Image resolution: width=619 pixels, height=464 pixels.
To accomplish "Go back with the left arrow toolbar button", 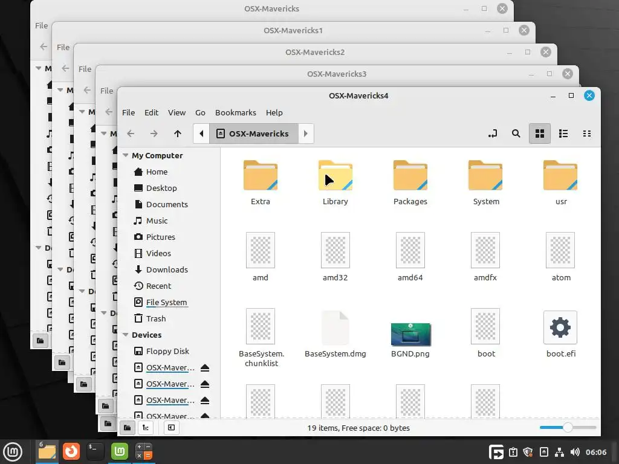I will pos(131,134).
